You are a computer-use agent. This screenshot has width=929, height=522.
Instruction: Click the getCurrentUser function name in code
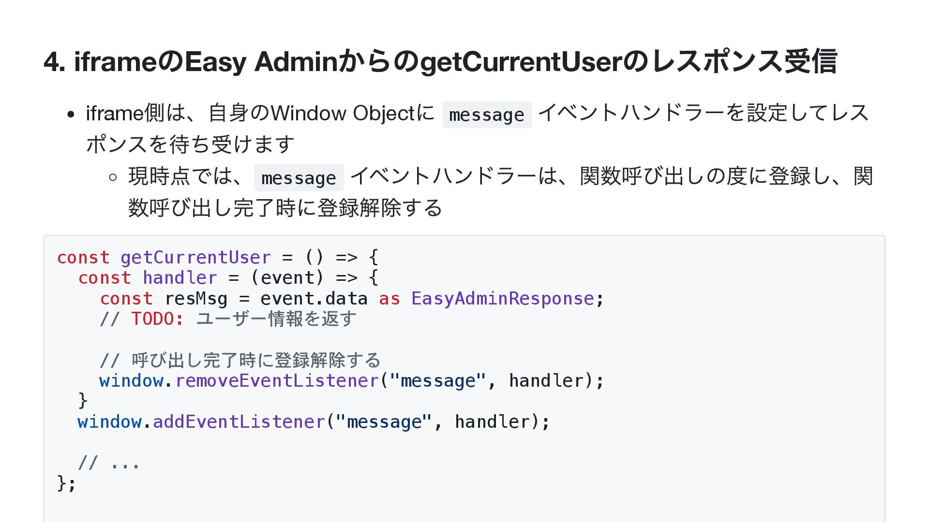pos(195,257)
